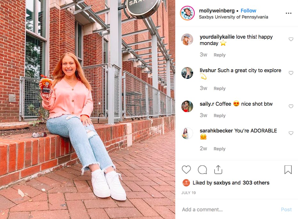
Task: Follow mollyweinberg
Action: click(x=248, y=10)
